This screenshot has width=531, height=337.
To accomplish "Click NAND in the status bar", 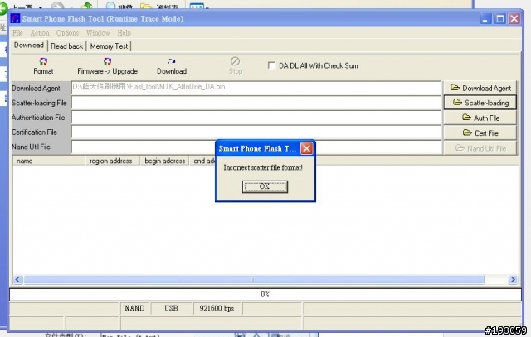I will (x=134, y=308).
